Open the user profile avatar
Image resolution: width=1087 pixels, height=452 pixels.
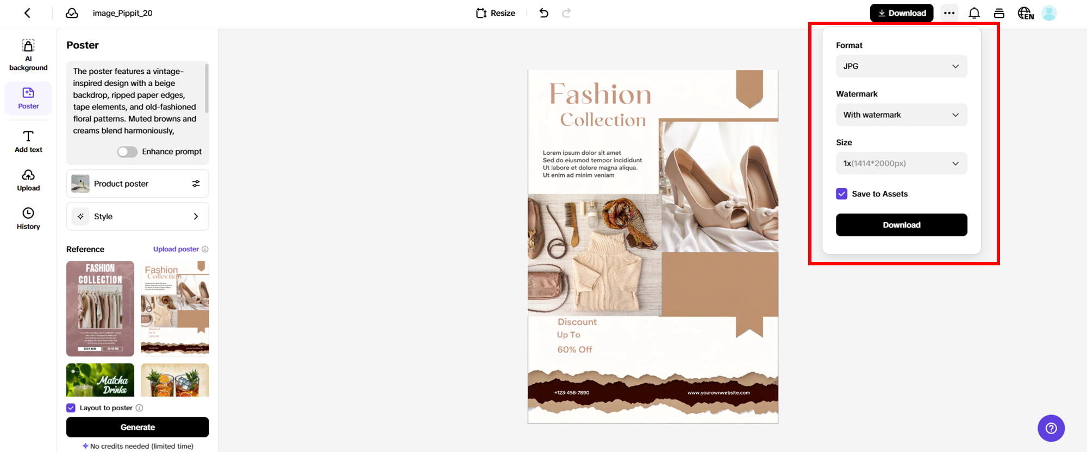click(1049, 13)
